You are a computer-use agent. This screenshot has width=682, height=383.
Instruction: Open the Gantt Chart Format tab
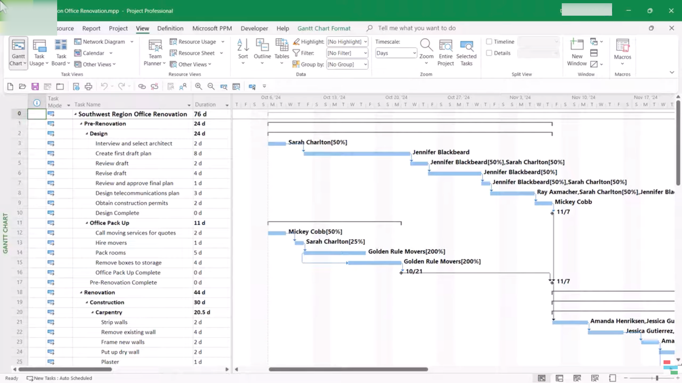324,28
